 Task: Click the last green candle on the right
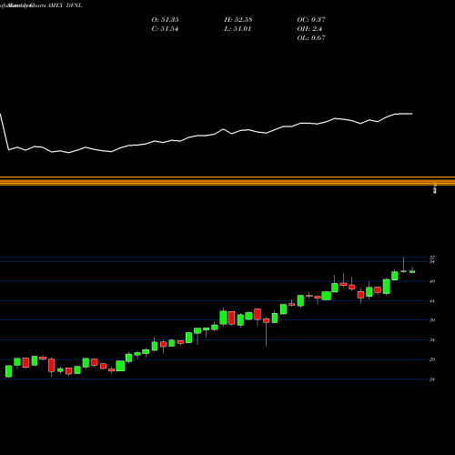tap(412, 272)
